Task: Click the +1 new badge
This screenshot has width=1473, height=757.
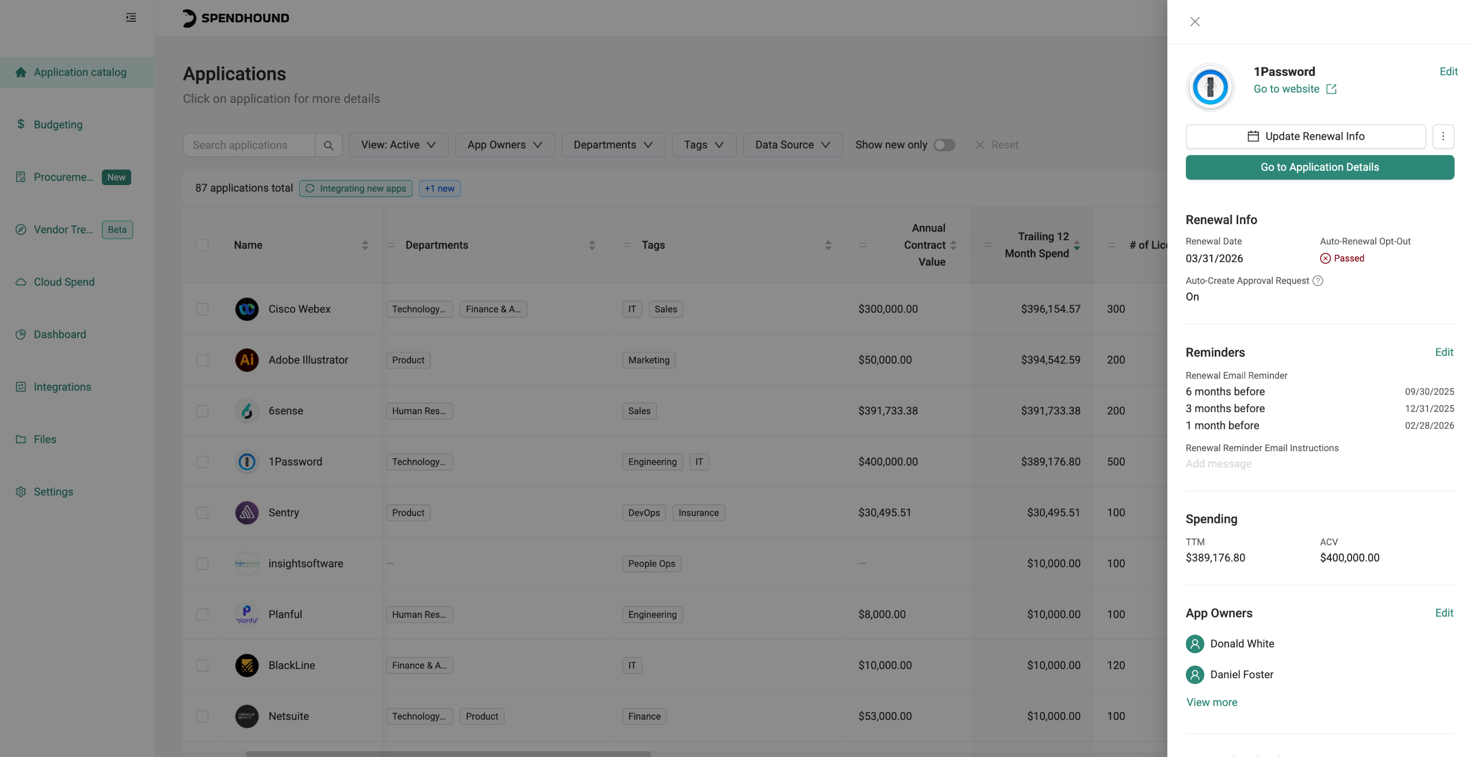Action: [440, 189]
